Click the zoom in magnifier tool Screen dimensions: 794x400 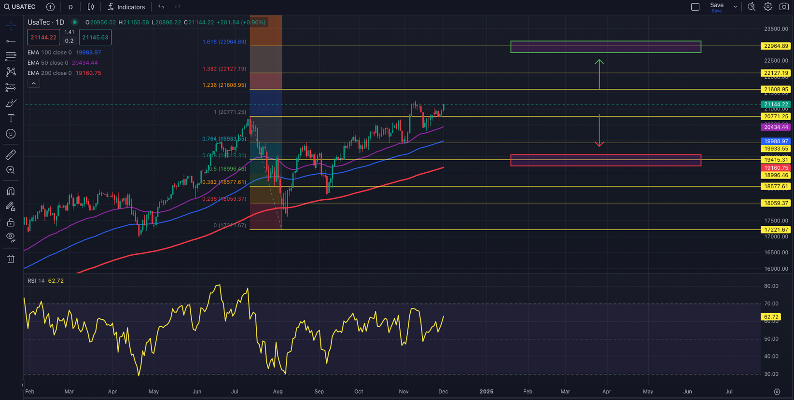[x=11, y=170]
